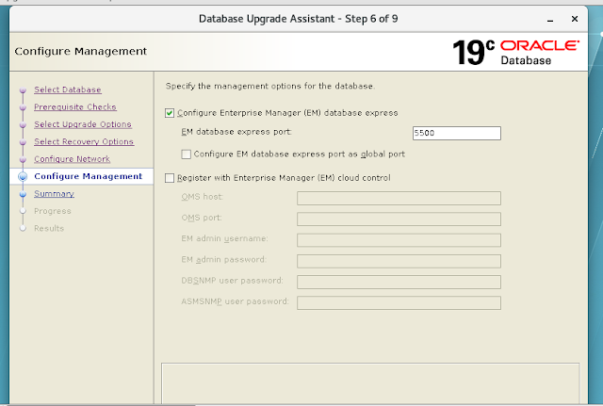
Task: Click the Results step bullet
Action: pyautogui.click(x=23, y=228)
